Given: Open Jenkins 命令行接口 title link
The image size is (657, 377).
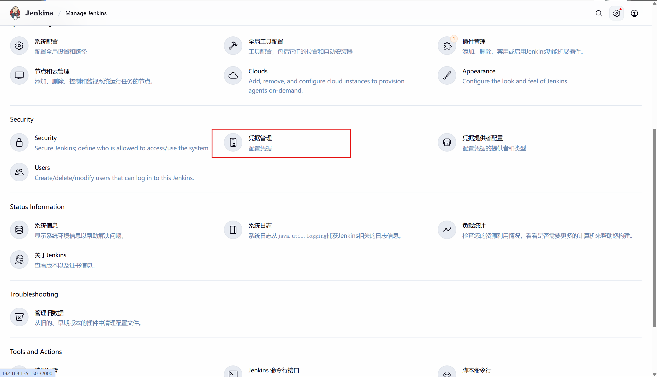Looking at the screenshot, I should click(x=274, y=370).
